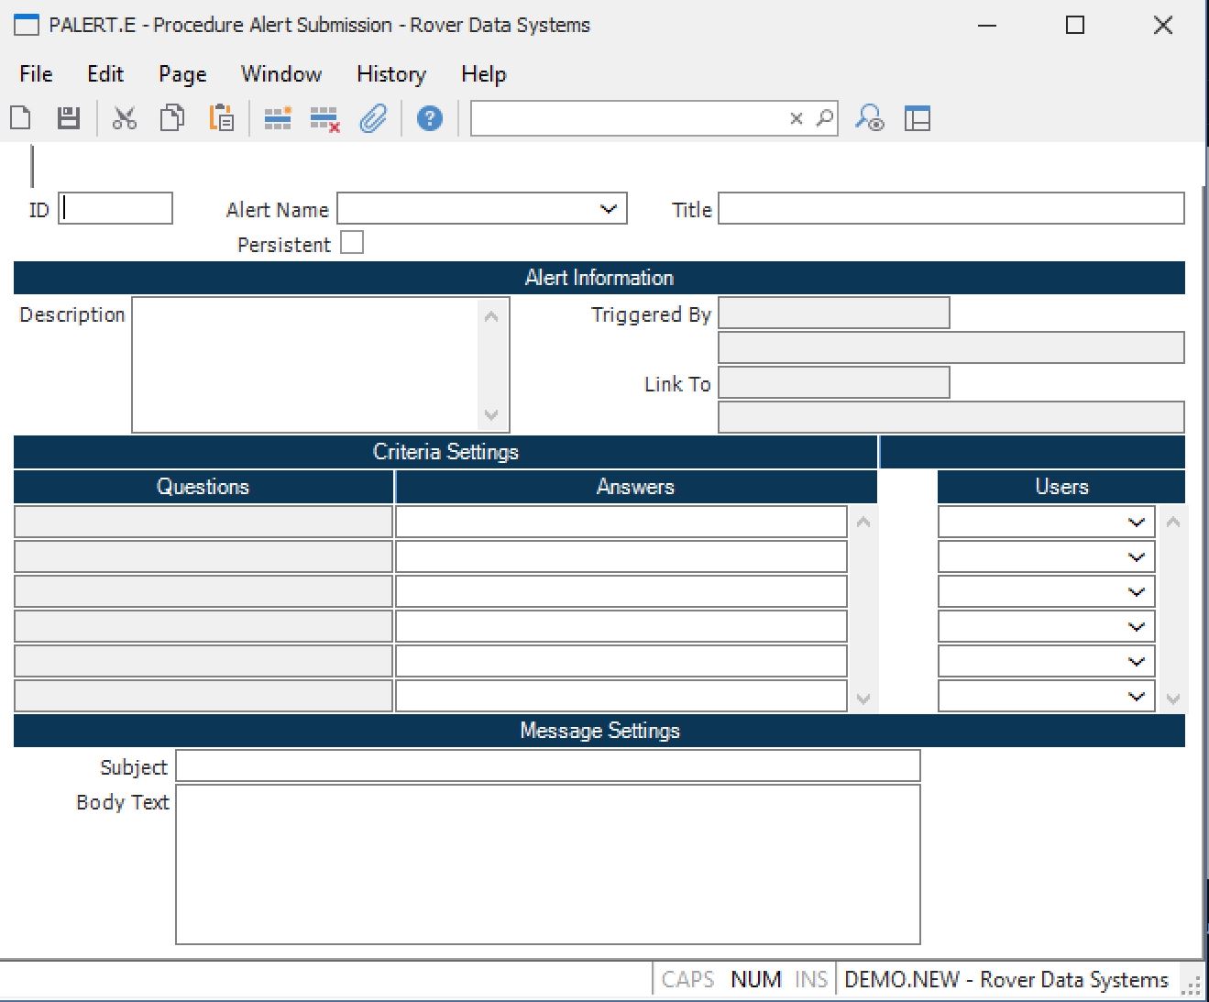The height and width of the screenshot is (1002, 1209).
Task: Click the Save disk icon
Action: [69, 118]
